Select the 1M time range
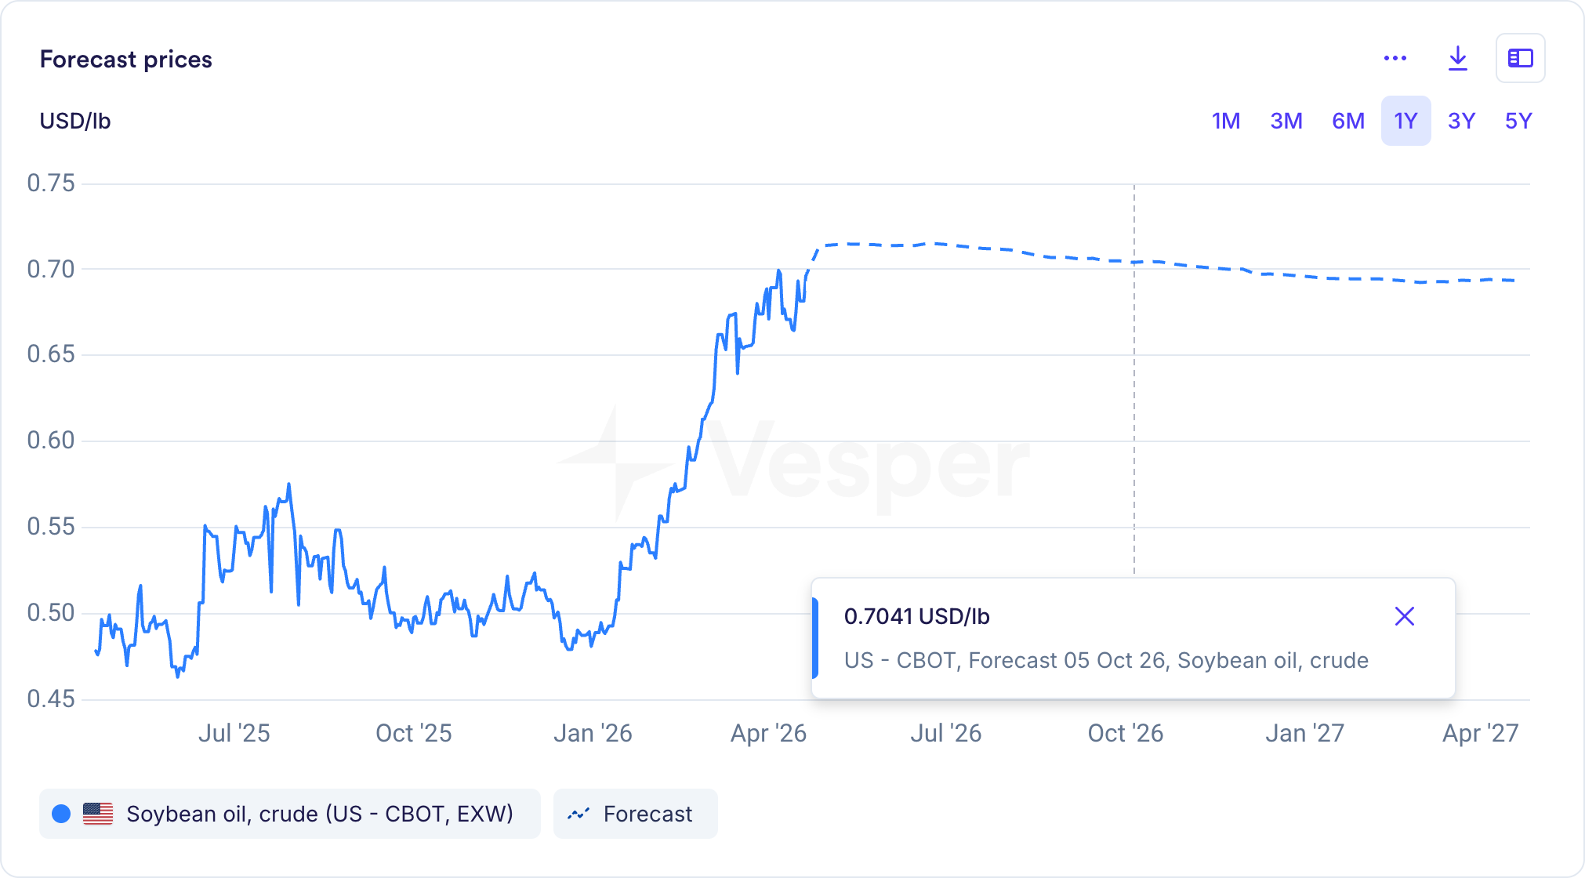 [x=1226, y=121]
